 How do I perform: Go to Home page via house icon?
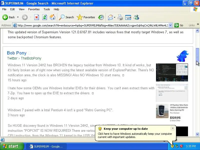pos(52,17)
